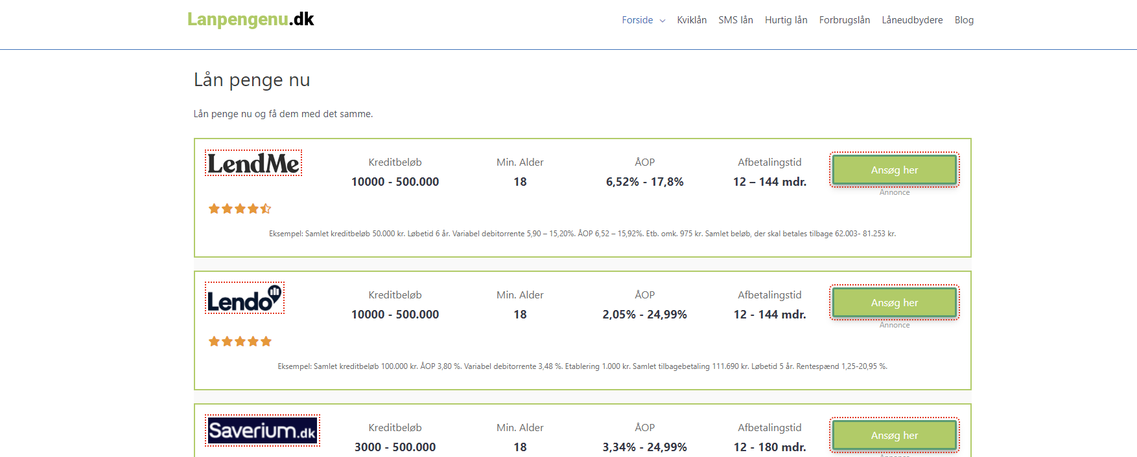Go to the Kviklån page

click(x=692, y=20)
